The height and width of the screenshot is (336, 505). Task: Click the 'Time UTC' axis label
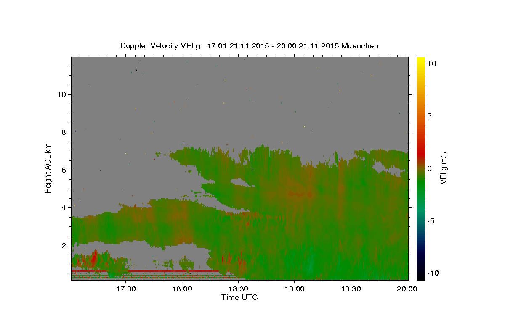point(239,297)
